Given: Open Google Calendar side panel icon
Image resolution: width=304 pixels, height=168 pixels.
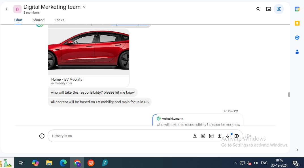Looking at the screenshot, I should pyautogui.click(x=297, y=9).
